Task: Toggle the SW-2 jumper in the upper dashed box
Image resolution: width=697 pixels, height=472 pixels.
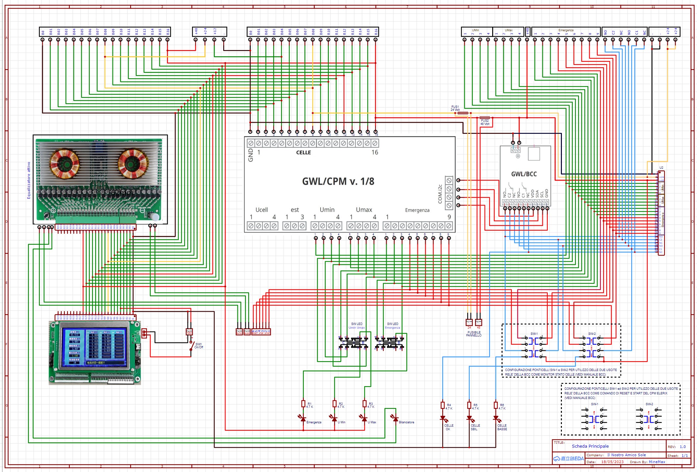Action: pos(592,347)
